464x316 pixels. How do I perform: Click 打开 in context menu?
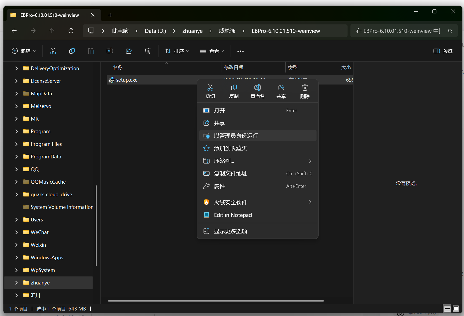258,111
